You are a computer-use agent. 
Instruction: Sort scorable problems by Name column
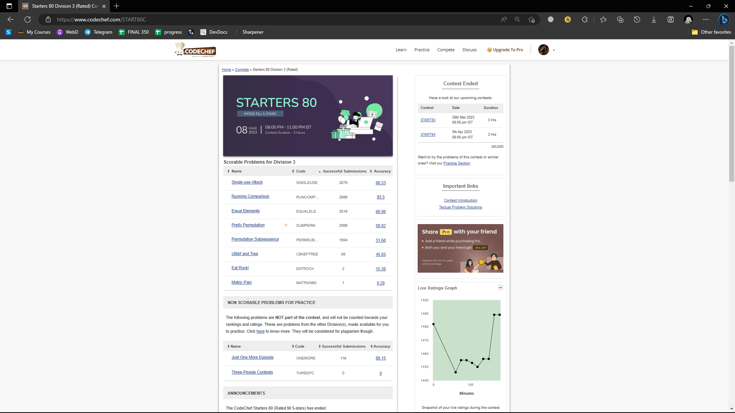click(236, 171)
